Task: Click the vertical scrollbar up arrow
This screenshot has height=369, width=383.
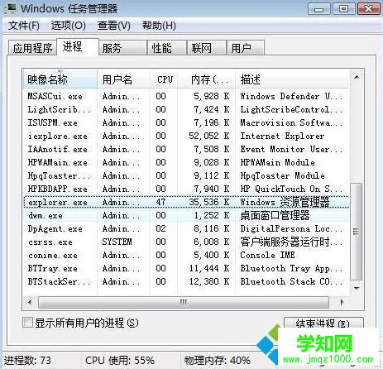Action: 357,77
